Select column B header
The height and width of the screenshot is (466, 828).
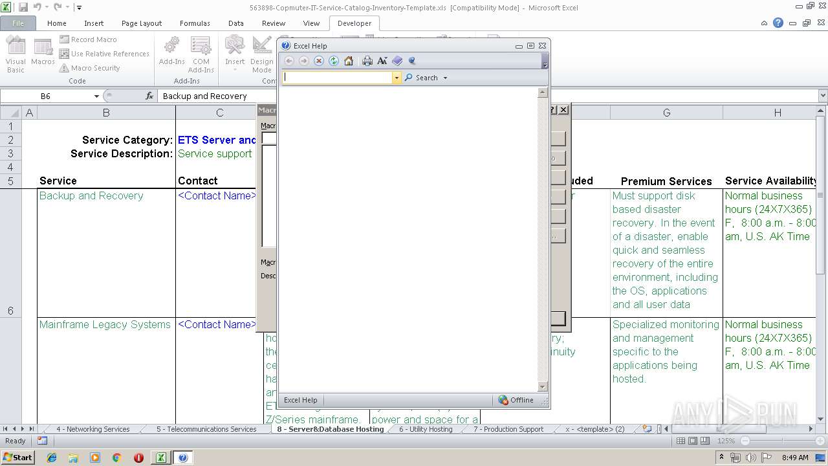pyautogui.click(x=106, y=113)
